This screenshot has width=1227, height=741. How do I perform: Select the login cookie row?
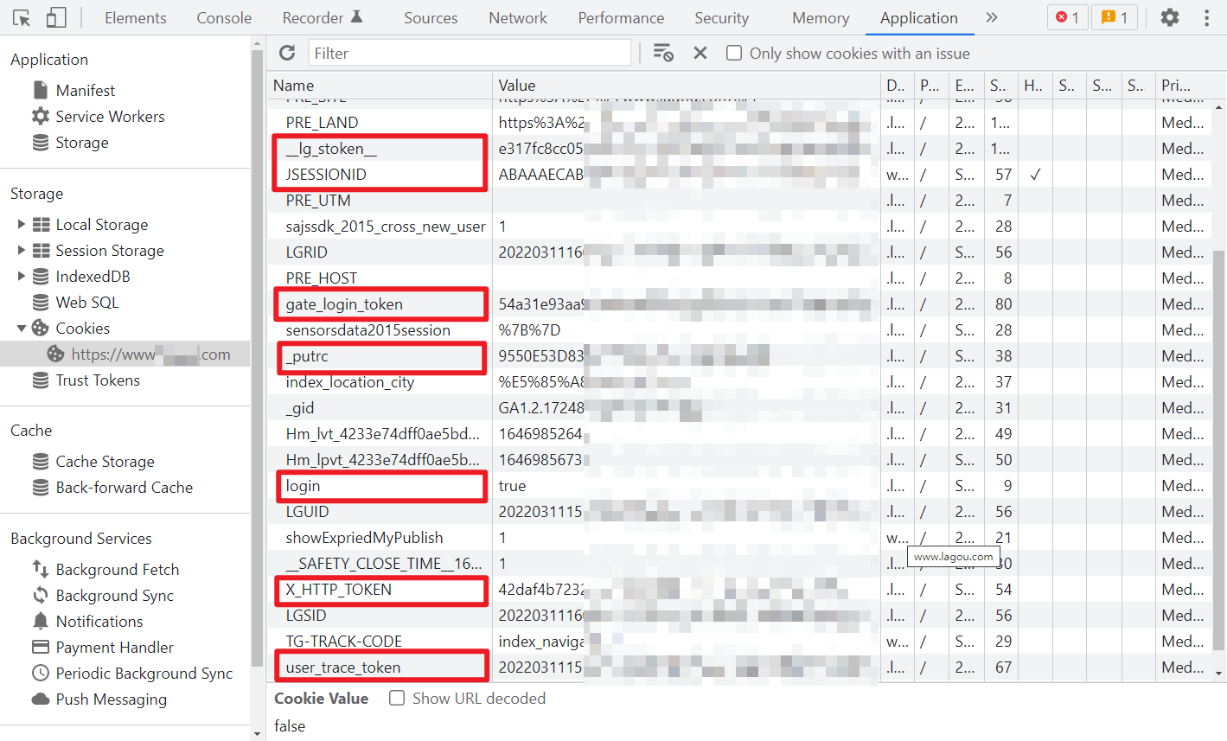(x=739, y=485)
